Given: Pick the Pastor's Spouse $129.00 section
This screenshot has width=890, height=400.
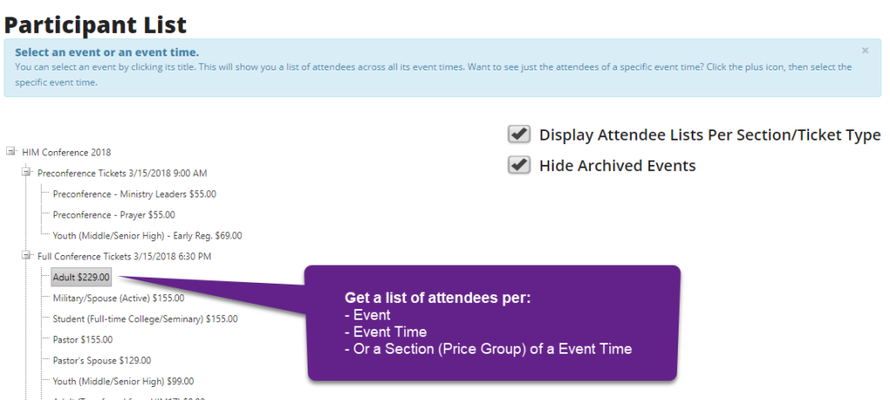Looking at the screenshot, I should [x=101, y=361].
